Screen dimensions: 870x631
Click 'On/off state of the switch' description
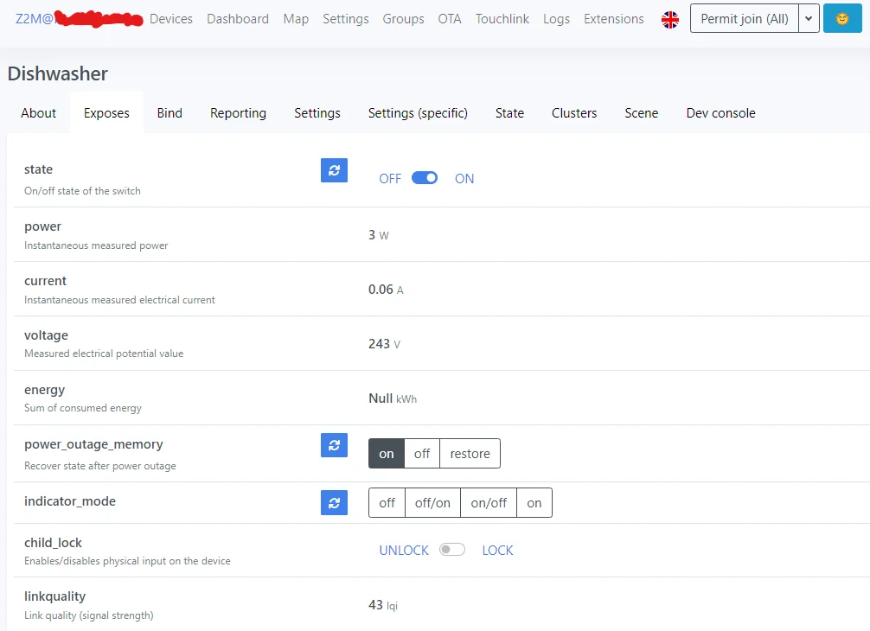[x=82, y=191]
